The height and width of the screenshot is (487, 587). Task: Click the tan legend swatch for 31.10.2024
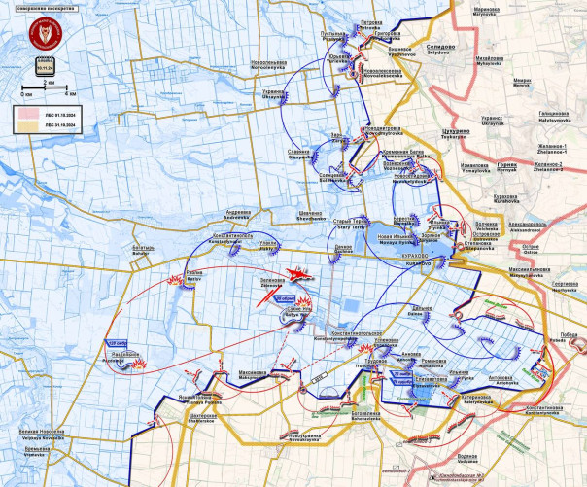click(x=25, y=126)
